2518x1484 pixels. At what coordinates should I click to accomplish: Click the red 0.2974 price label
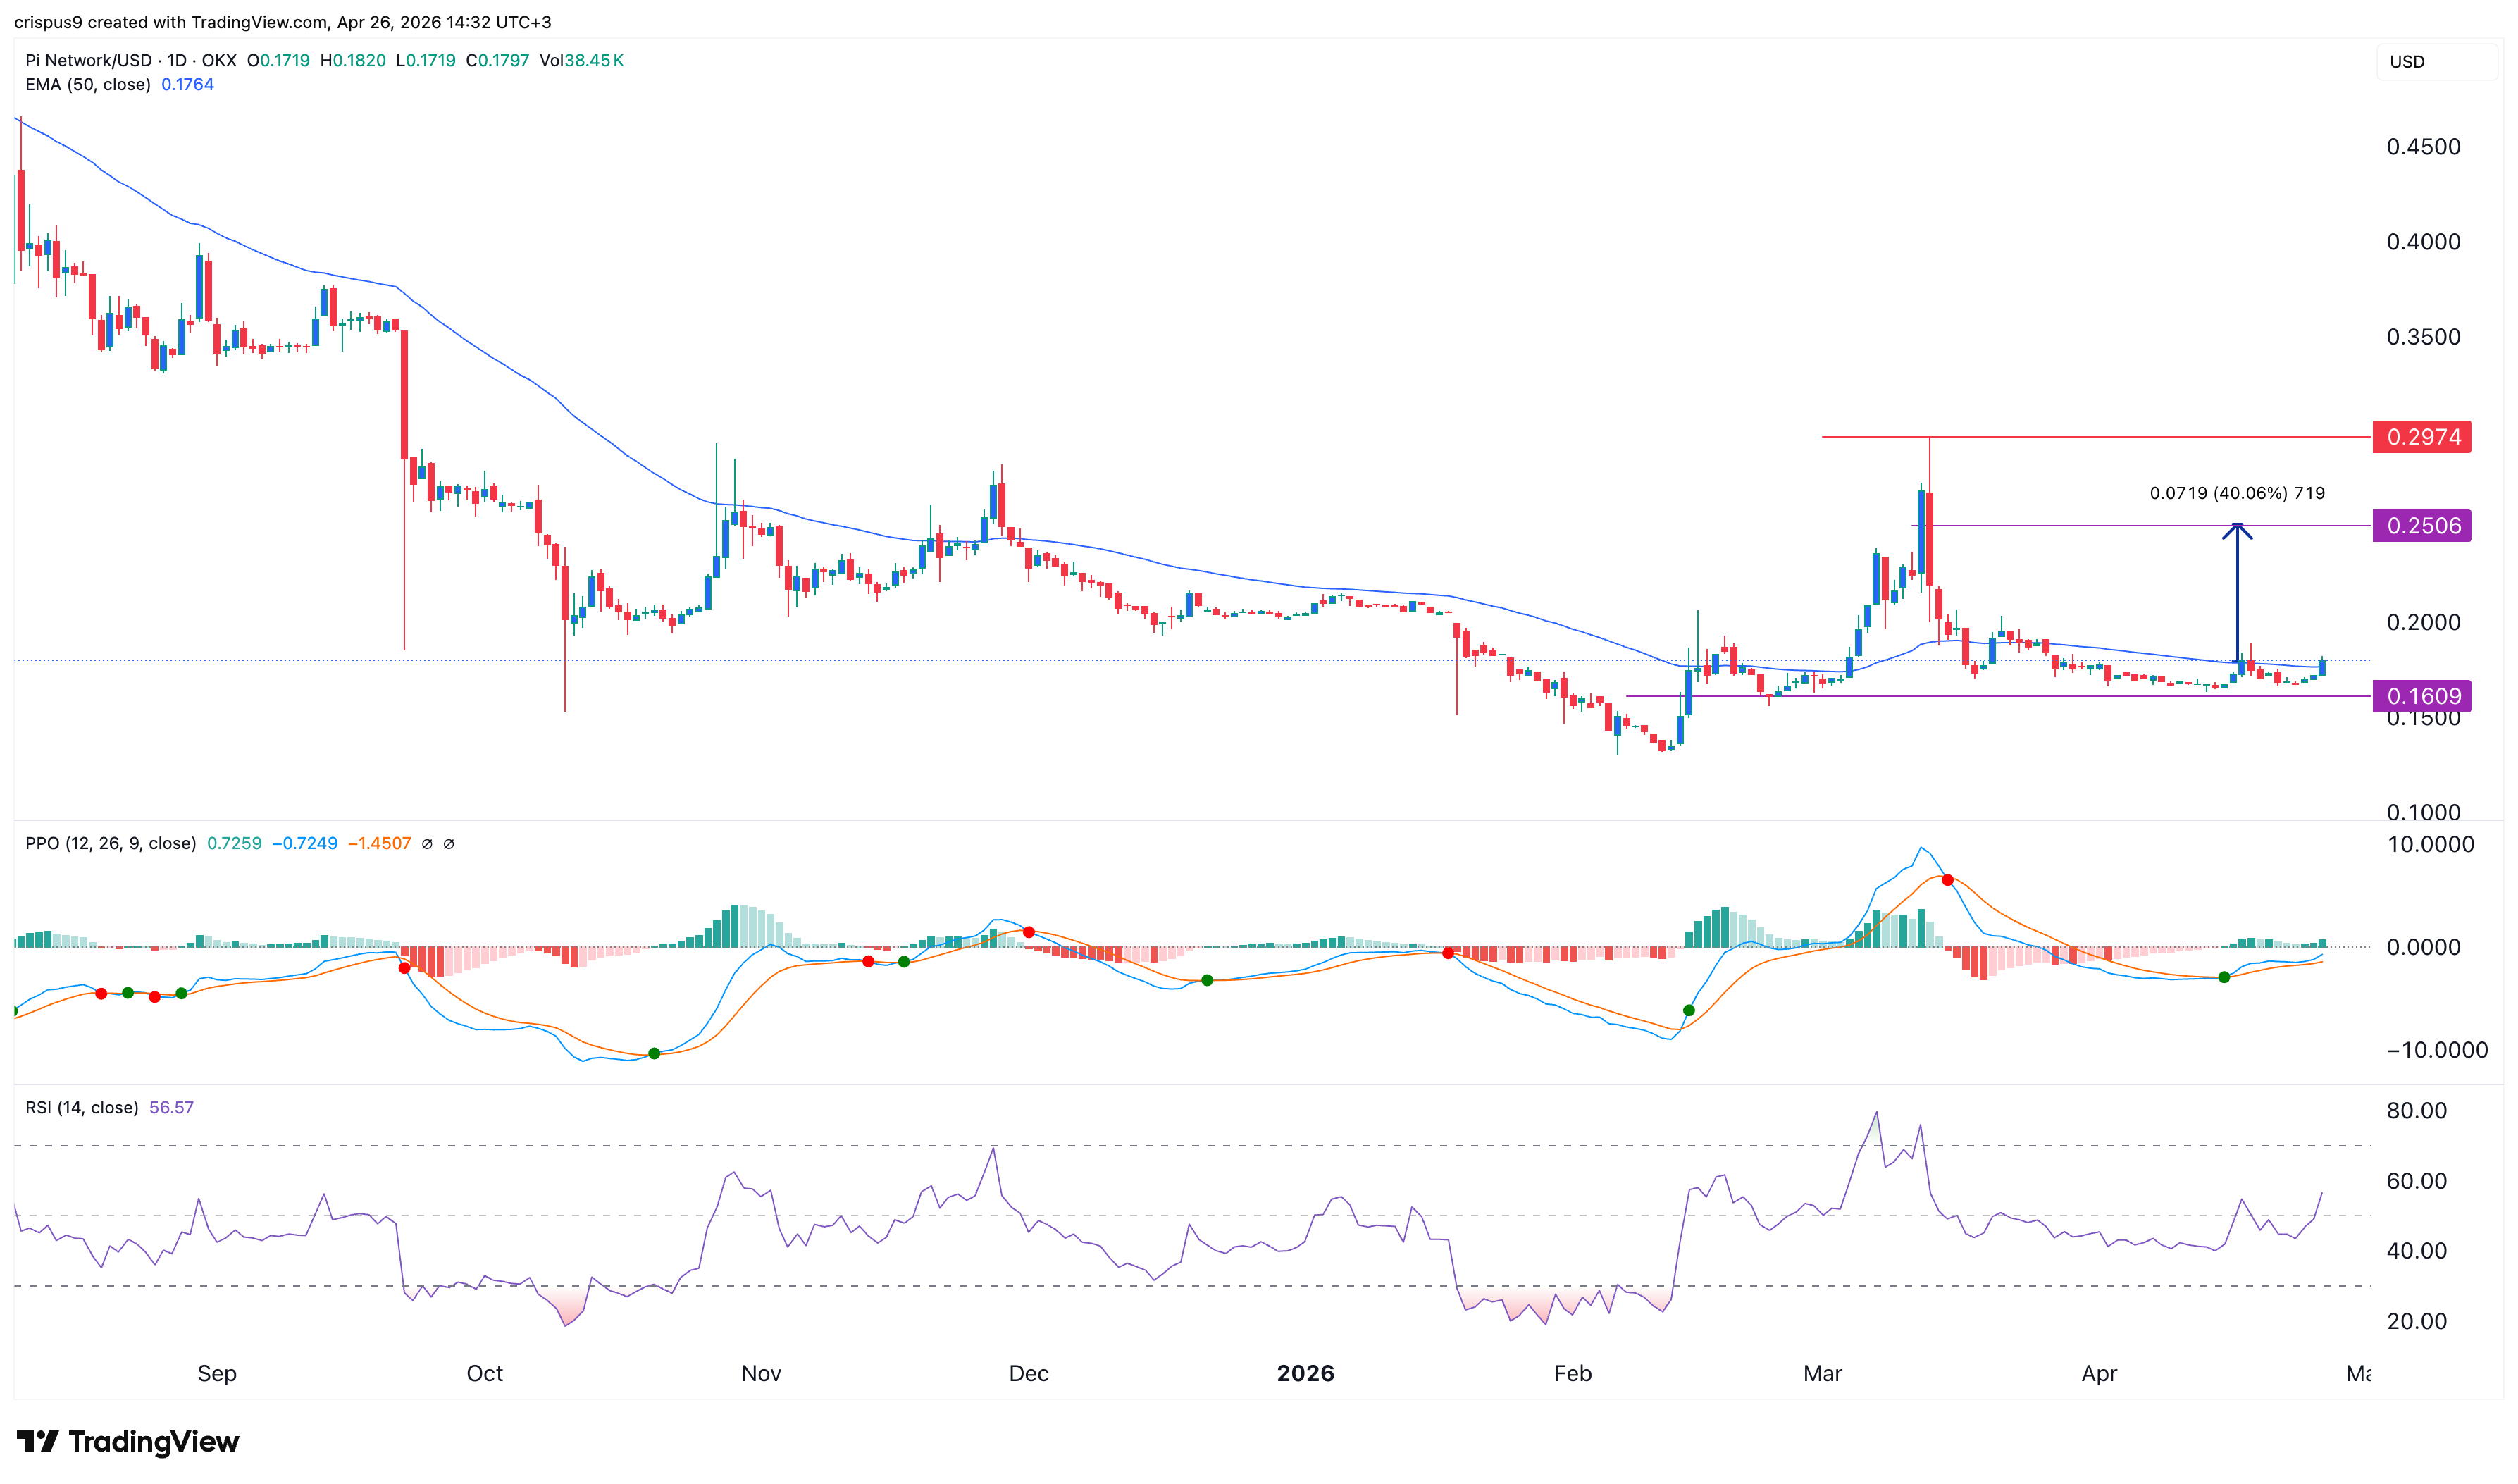click(2421, 437)
